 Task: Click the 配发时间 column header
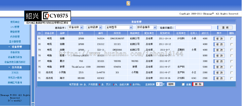[165, 33]
